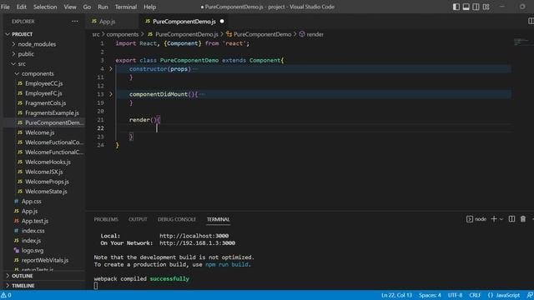
Task: Click CRLF end of line setting
Action: click(475, 295)
